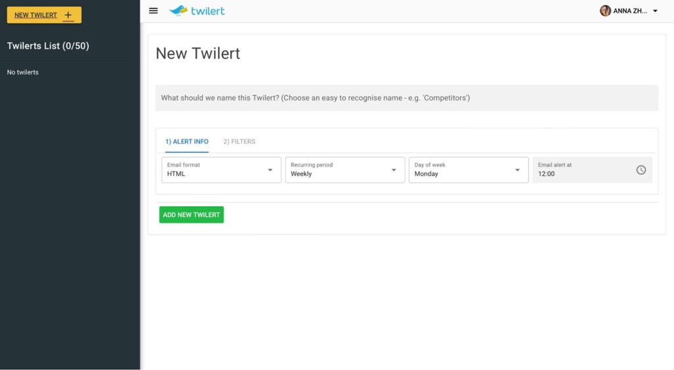The width and height of the screenshot is (674, 370).
Task: Switch to the Filters tab
Action: [239, 141]
